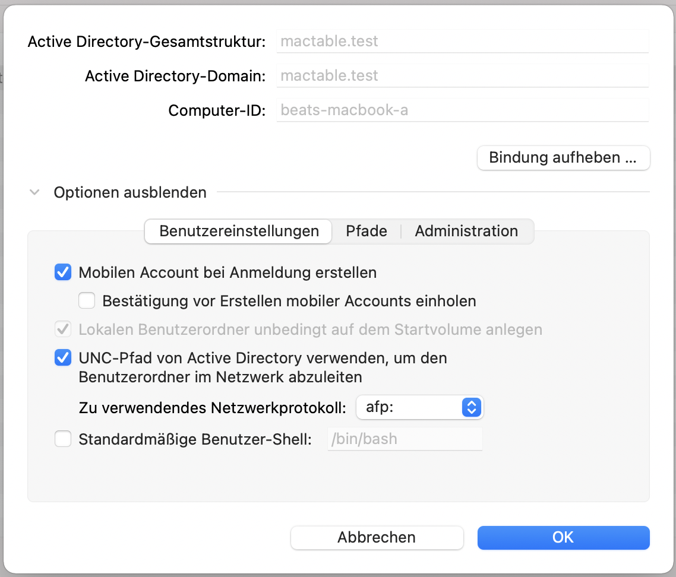Enable Bestätigung vor Erstellen mobiler Accounts

(87, 301)
